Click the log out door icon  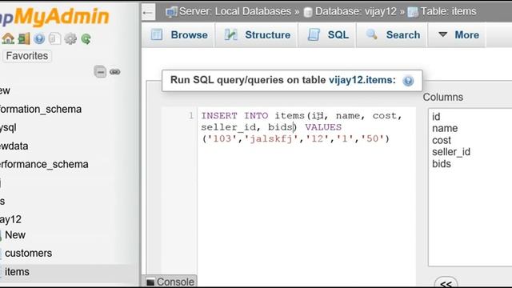[24, 39]
